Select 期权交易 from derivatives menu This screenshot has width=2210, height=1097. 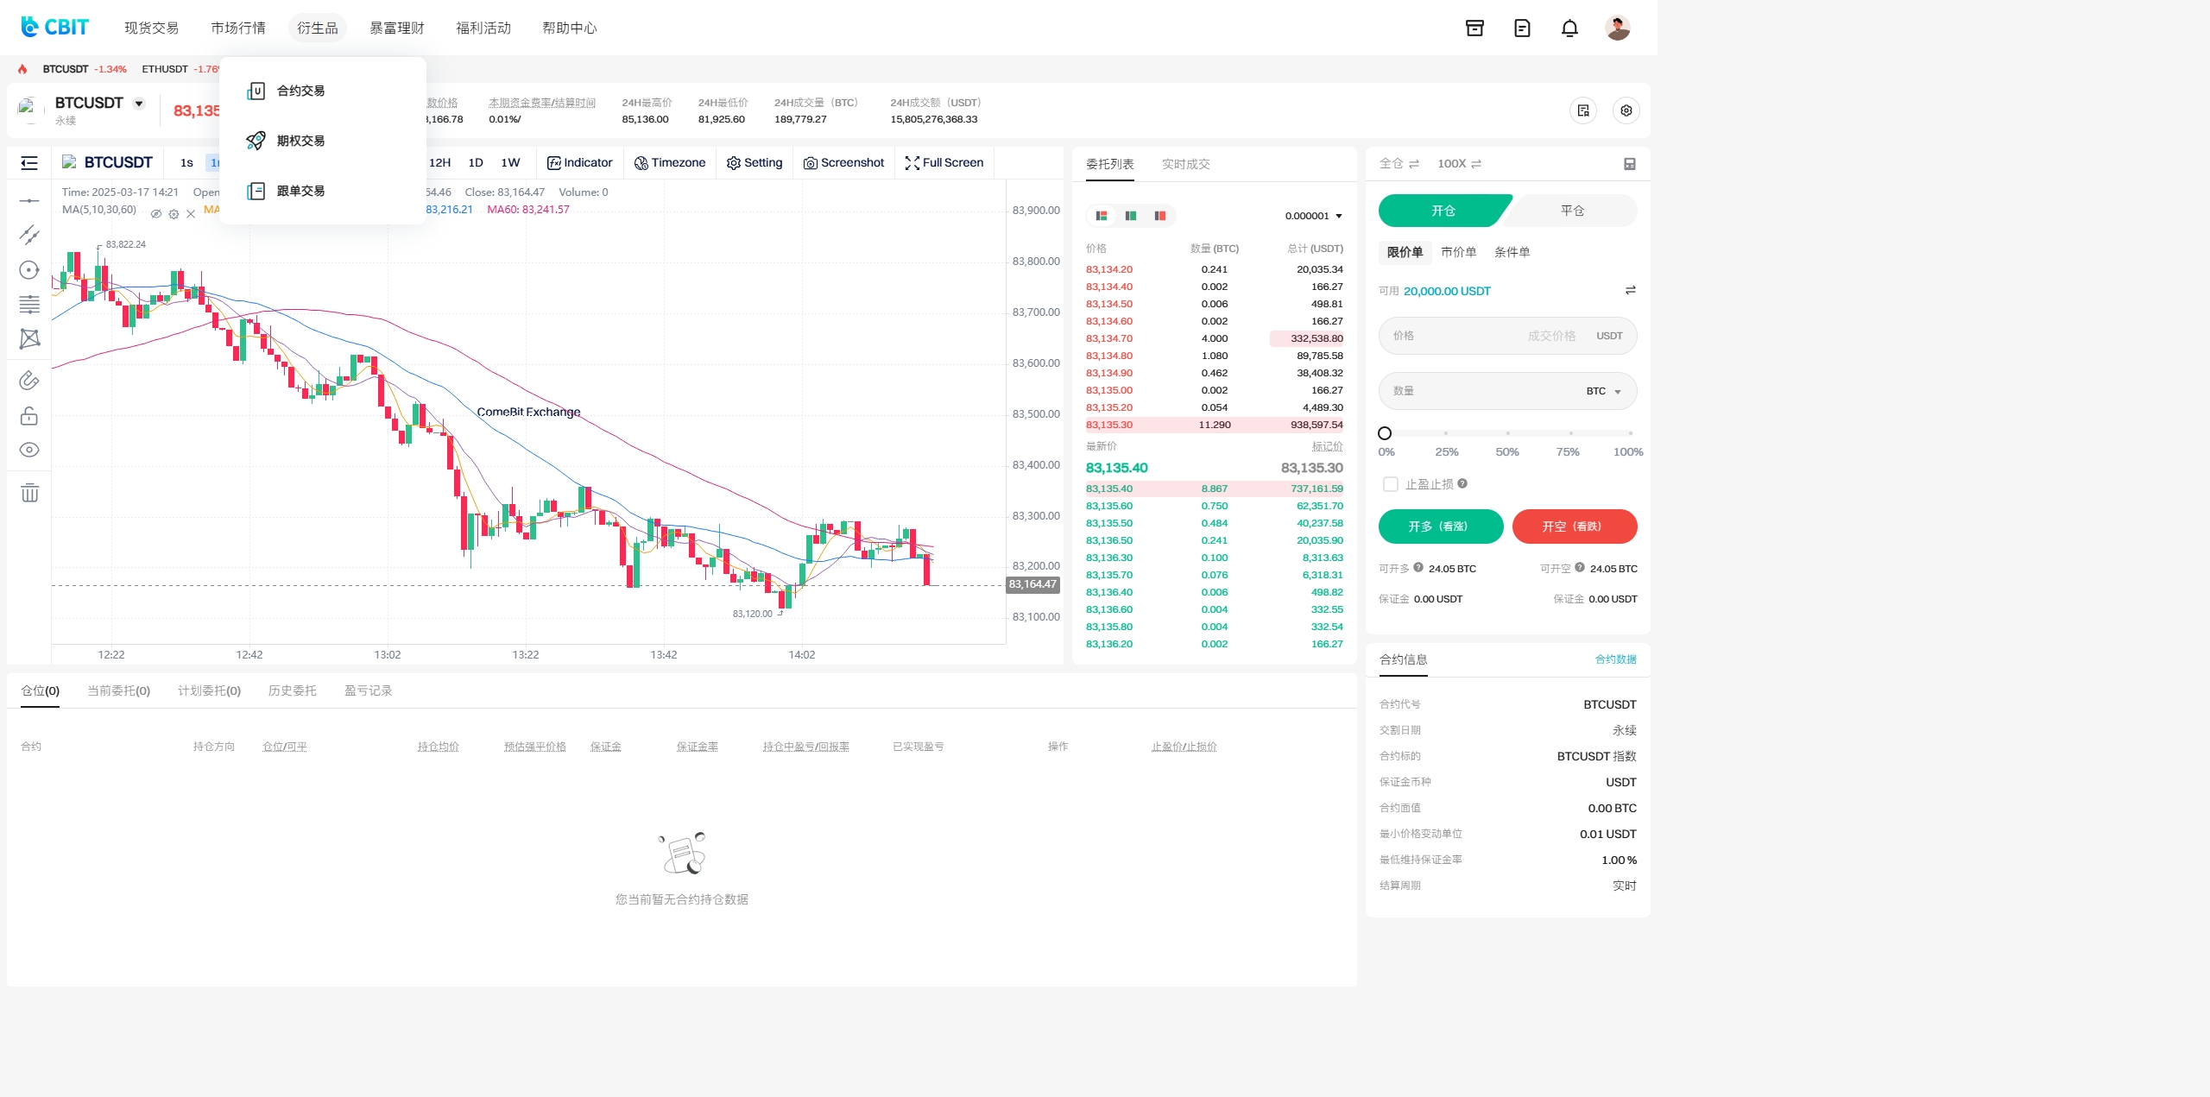300,141
